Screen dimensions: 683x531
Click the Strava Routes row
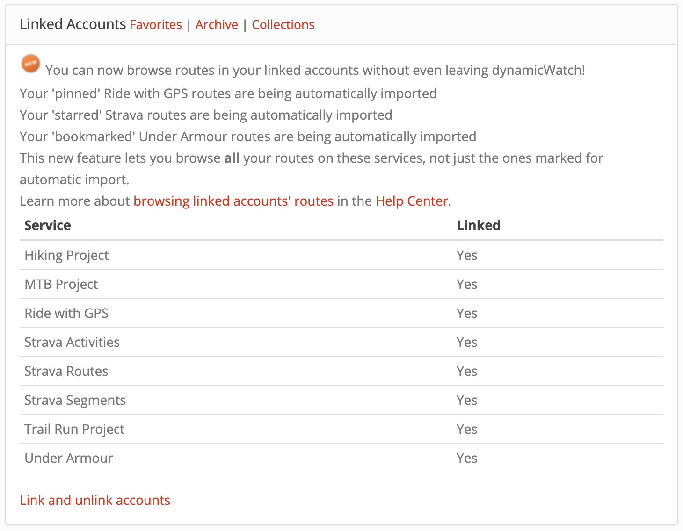point(66,371)
